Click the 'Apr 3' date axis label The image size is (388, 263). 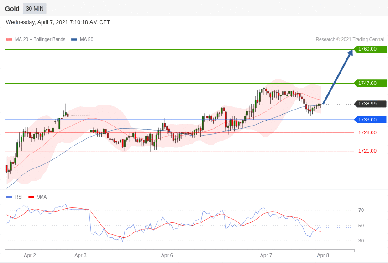tap(80, 255)
